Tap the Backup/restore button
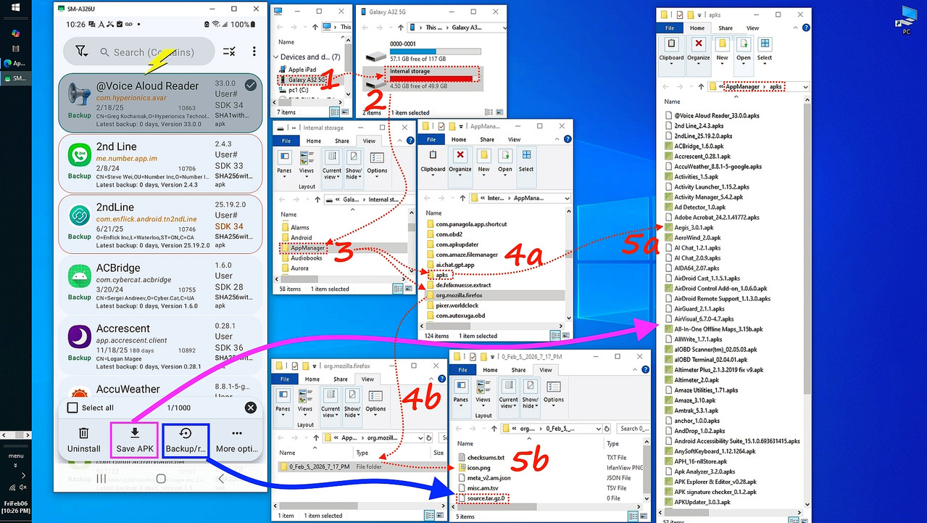 [x=186, y=440]
